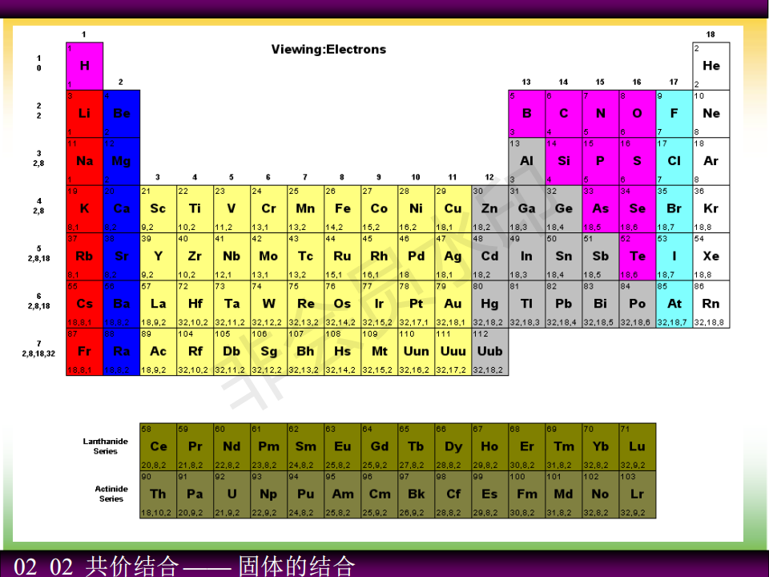
Task: Click the slide caption starting with 02 02
Action: point(184,566)
